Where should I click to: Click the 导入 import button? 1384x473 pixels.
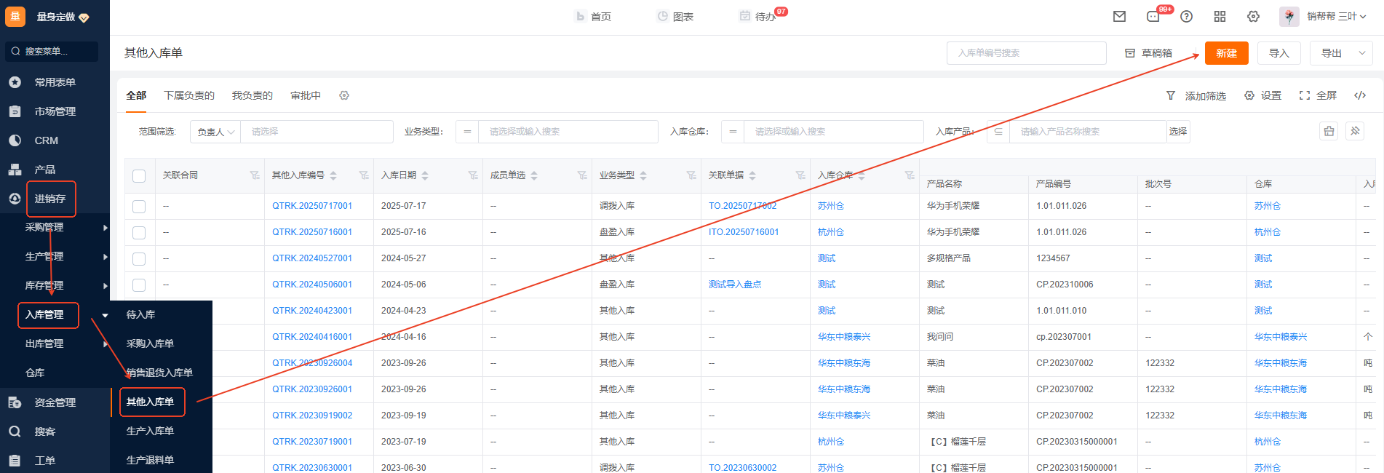tap(1279, 53)
